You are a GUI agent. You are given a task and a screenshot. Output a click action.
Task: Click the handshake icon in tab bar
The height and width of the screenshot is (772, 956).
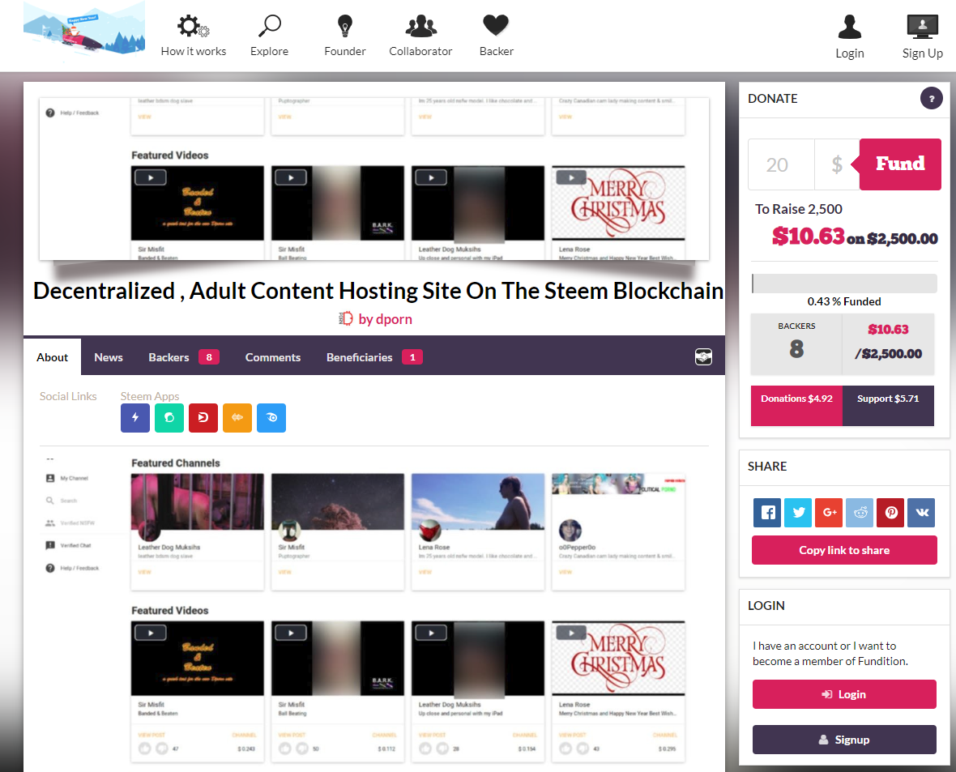click(703, 356)
